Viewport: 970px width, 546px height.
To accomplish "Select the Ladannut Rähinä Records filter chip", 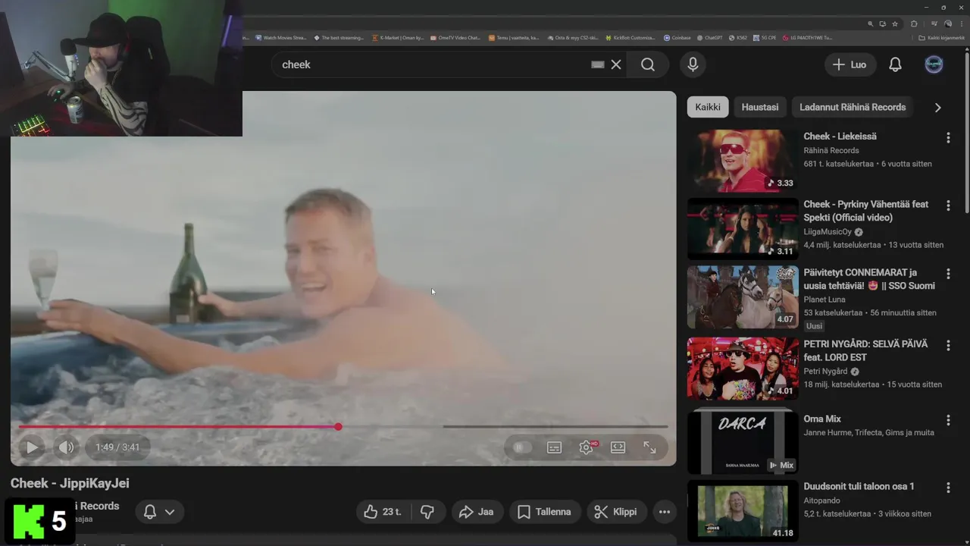I will [x=853, y=107].
